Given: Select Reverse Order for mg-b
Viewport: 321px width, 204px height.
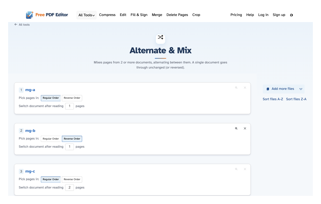Looking at the screenshot, I should [x=72, y=139].
